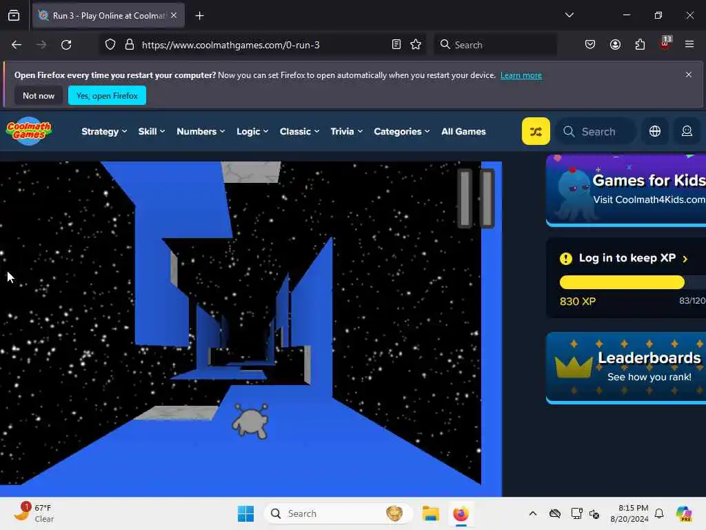706x530 pixels.
Task: Open a new browser tab
Action: [x=199, y=16]
